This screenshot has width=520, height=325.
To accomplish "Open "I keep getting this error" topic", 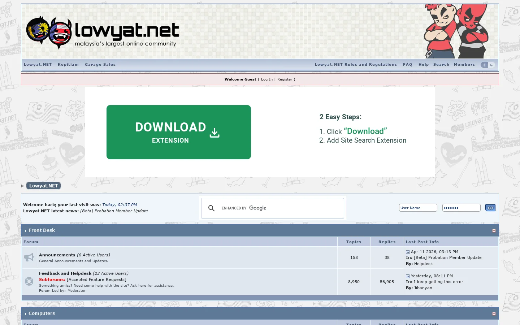I will [438, 282].
